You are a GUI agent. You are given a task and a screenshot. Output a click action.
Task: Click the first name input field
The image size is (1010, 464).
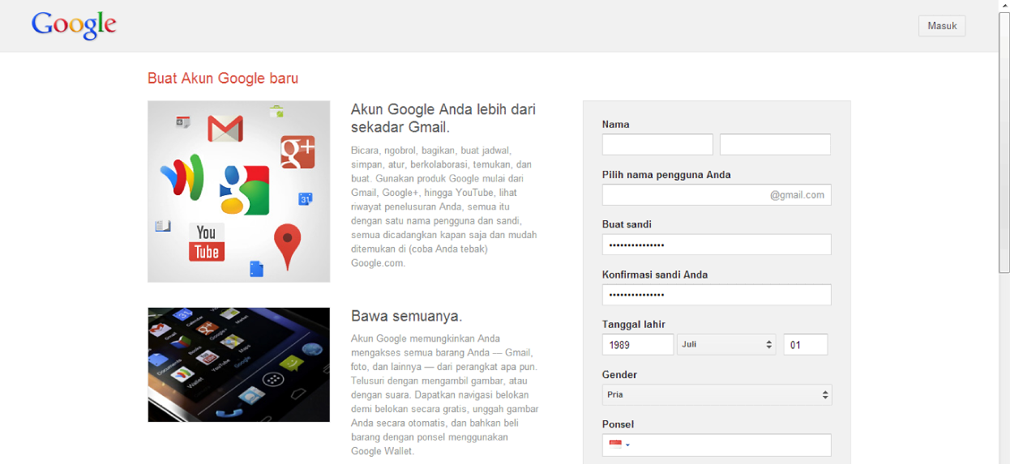657,144
